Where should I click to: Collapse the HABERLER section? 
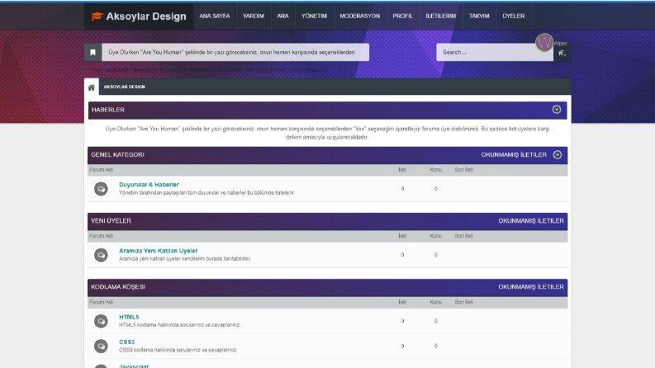coord(557,109)
